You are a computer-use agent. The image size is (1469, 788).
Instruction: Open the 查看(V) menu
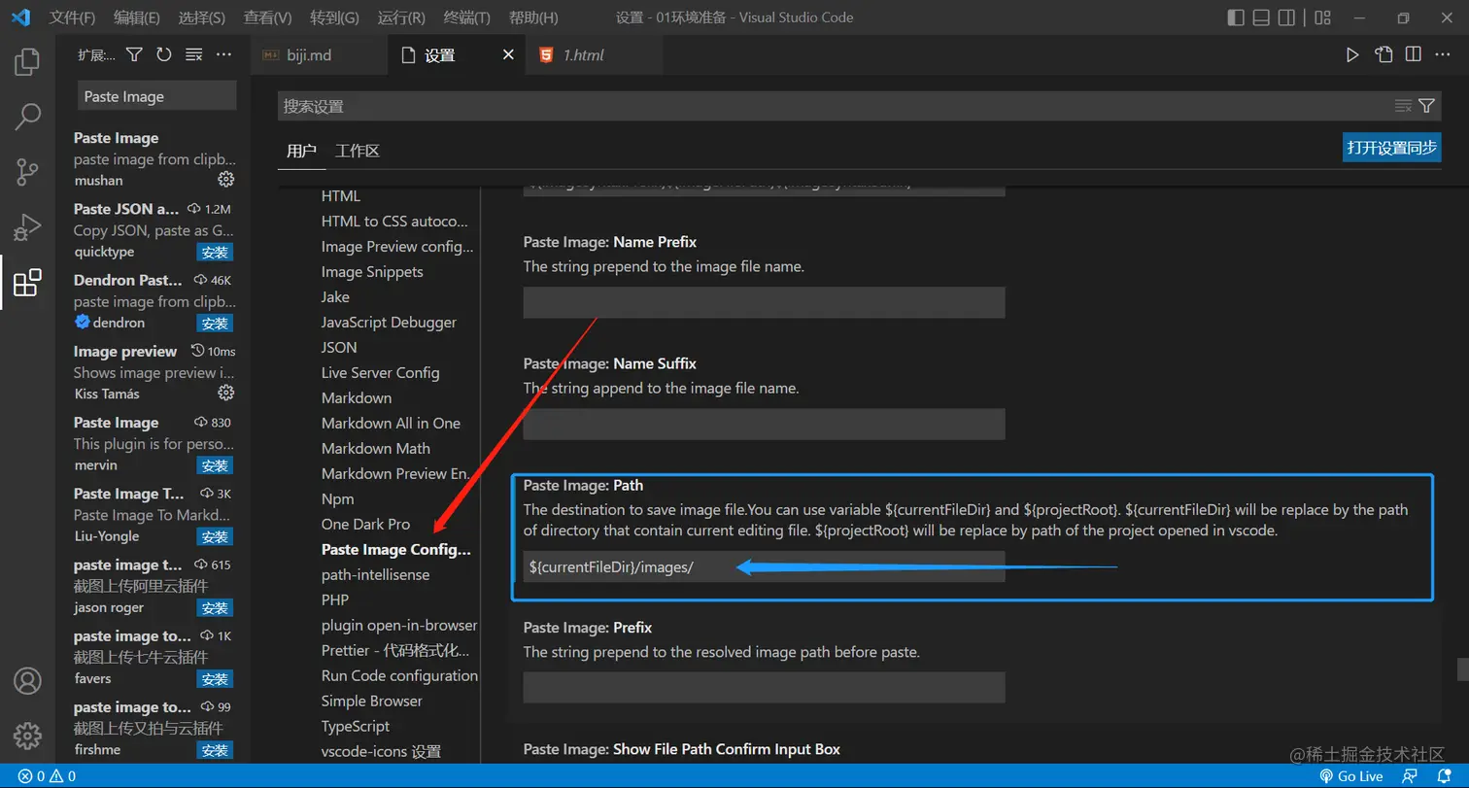(268, 17)
